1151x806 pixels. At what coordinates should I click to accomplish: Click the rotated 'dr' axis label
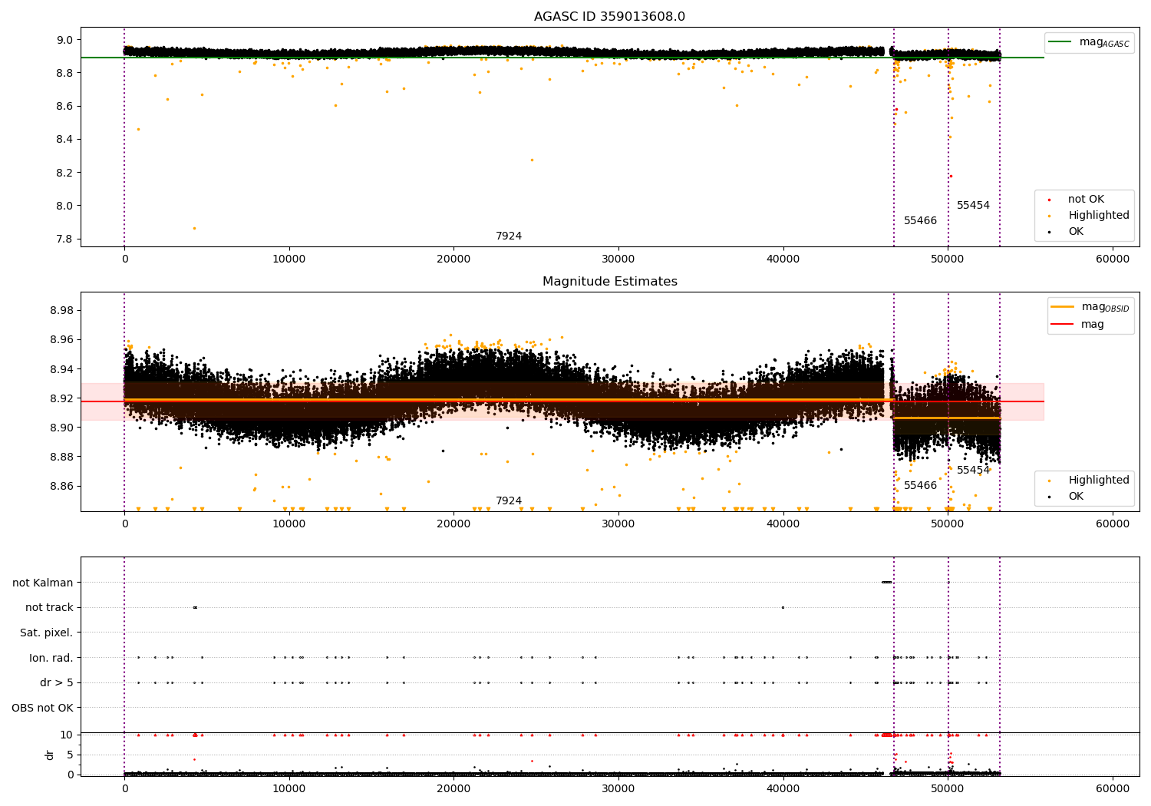coord(50,755)
